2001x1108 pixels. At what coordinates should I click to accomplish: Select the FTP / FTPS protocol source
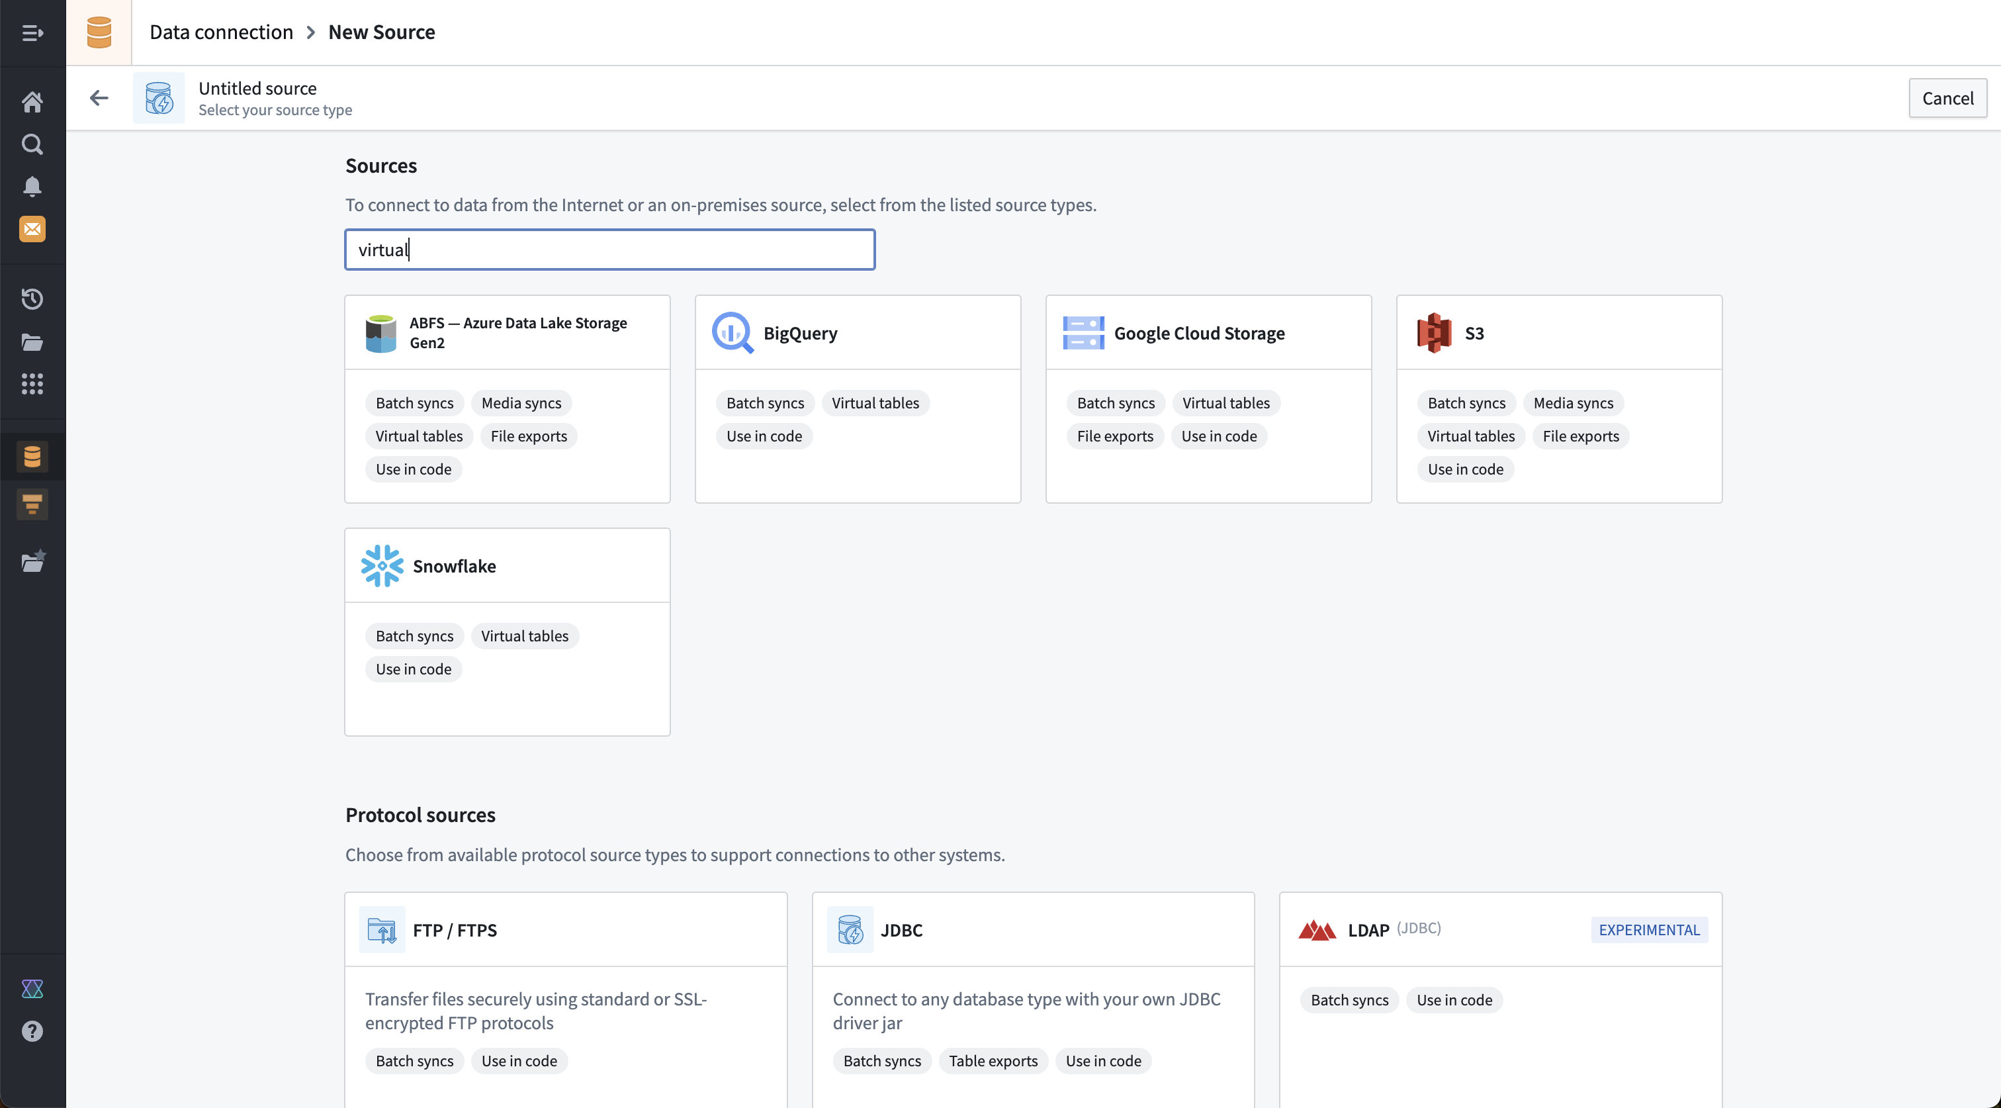coord(566,999)
